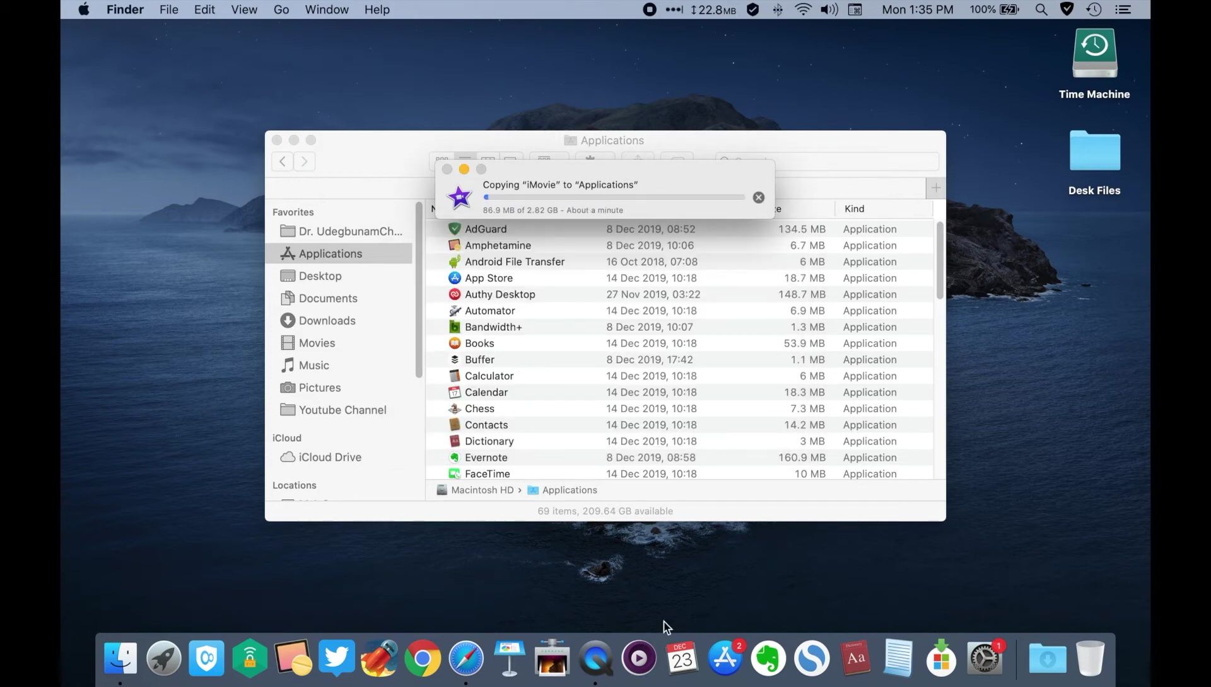Open the Trash in the Dock
This screenshot has height=687, width=1211.
[x=1090, y=659]
